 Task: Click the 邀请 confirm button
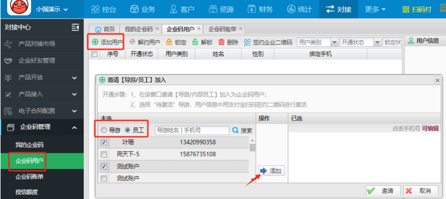(383, 191)
